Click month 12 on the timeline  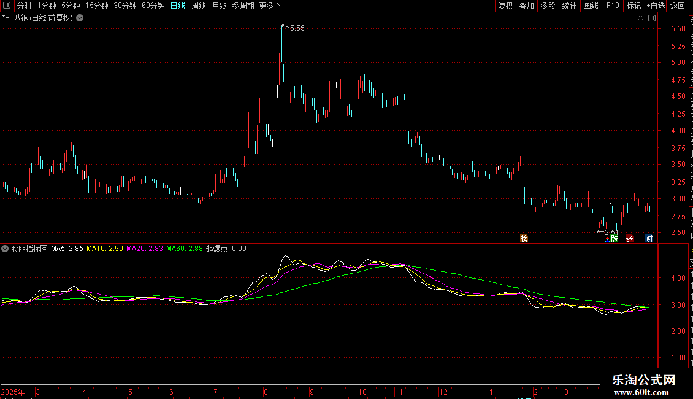pos(443,392)
